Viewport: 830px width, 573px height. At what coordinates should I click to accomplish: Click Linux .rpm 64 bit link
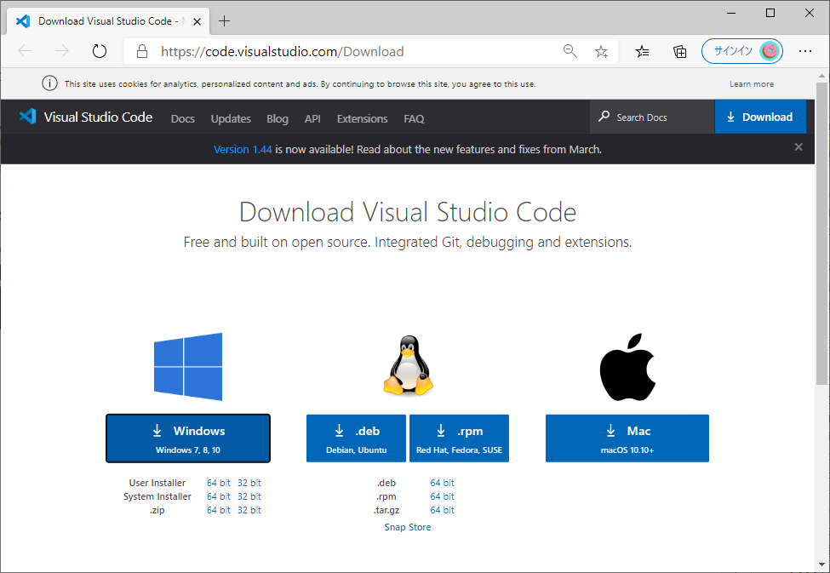click(442, 496)
